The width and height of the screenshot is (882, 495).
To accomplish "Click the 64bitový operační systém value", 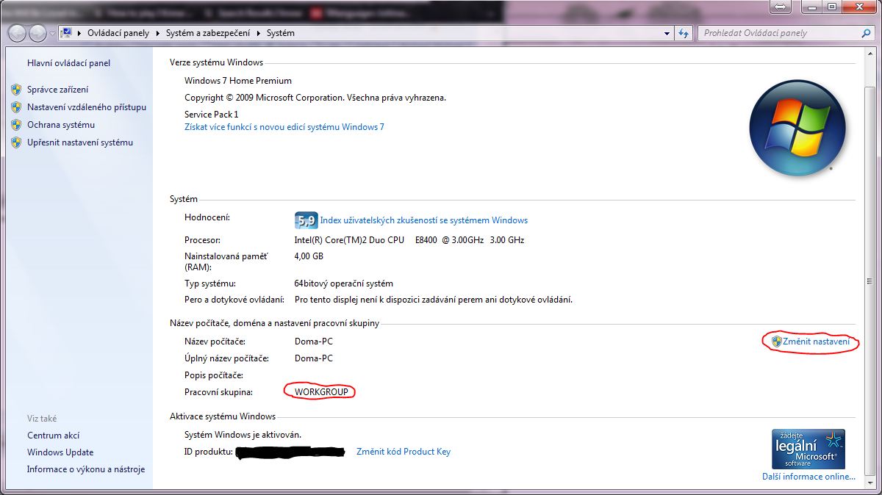I will (344, 283).
